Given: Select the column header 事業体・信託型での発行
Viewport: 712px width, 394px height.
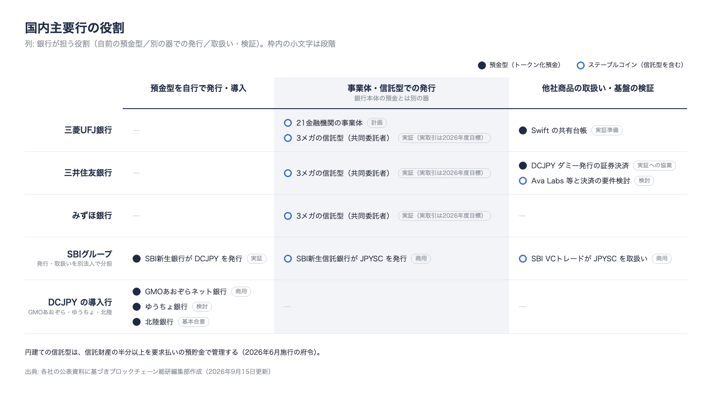Looking at the screenshot, I should [392, 88].
